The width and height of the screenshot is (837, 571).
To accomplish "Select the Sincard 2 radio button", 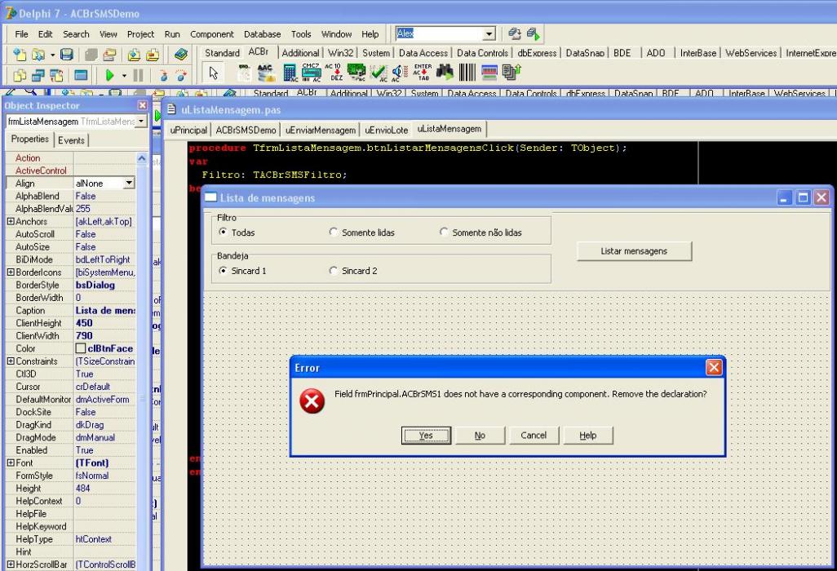I will point(333,271).
